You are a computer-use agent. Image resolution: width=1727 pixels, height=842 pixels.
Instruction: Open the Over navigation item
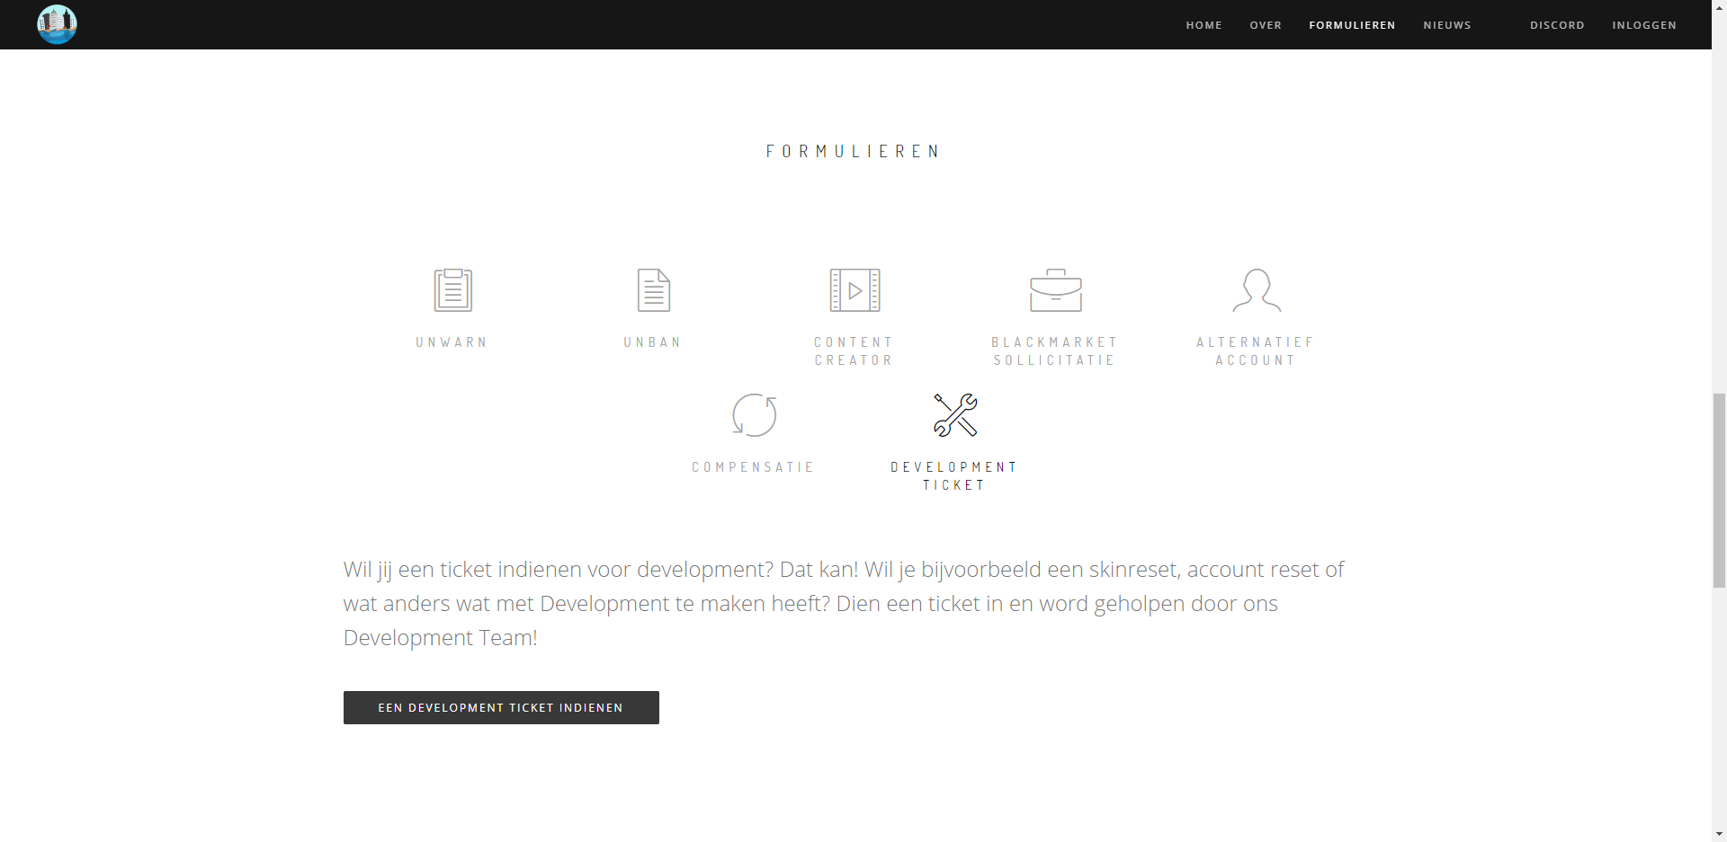point(1265,25)
